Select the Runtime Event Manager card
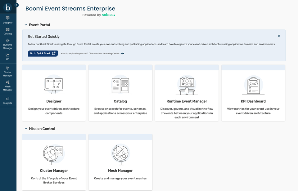This screenshot has width=298, height=191. point(187,93)
